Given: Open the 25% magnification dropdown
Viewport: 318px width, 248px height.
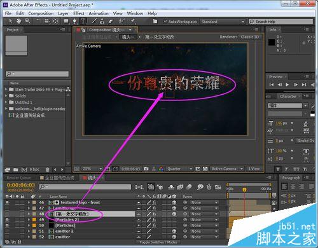Looking at the screenshot, I should (92, 169).
